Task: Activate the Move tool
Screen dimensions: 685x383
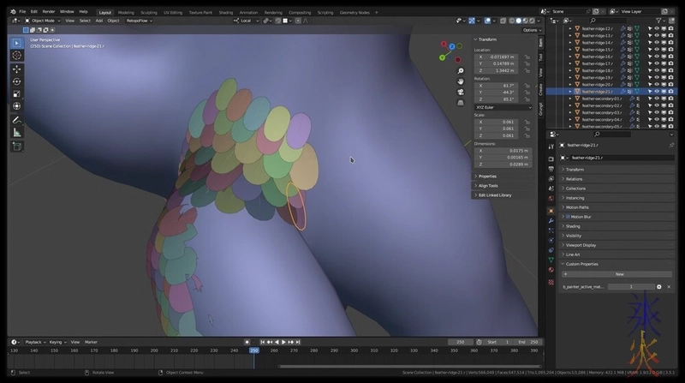Action: (x=16, y=69)
